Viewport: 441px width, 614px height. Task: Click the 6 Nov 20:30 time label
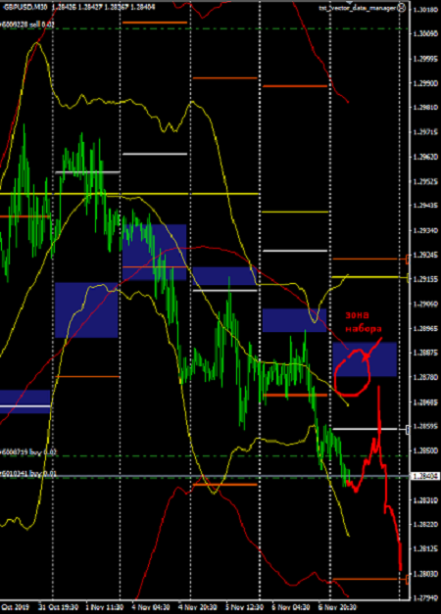pos(337,607)
